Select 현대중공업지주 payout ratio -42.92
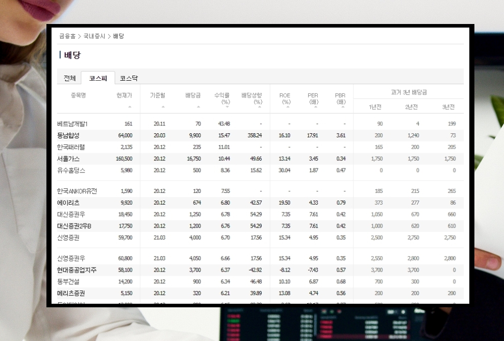The image size is (504, 341). (x=255, y=270)
